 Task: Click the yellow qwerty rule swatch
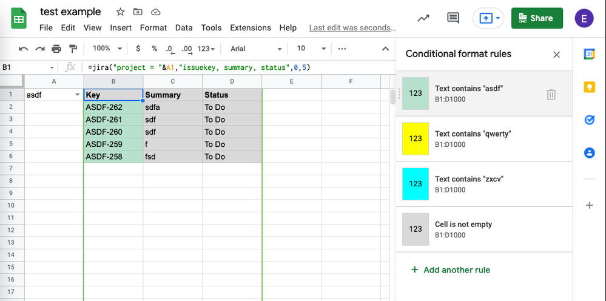(416, 139)
